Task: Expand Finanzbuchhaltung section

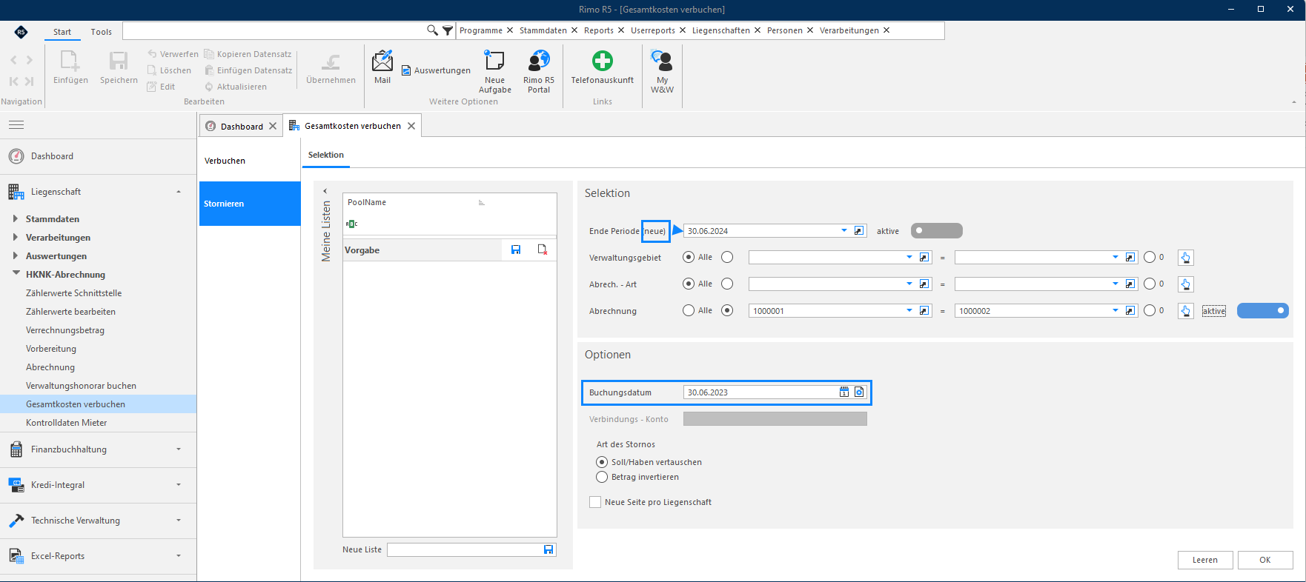Action: 179,449
